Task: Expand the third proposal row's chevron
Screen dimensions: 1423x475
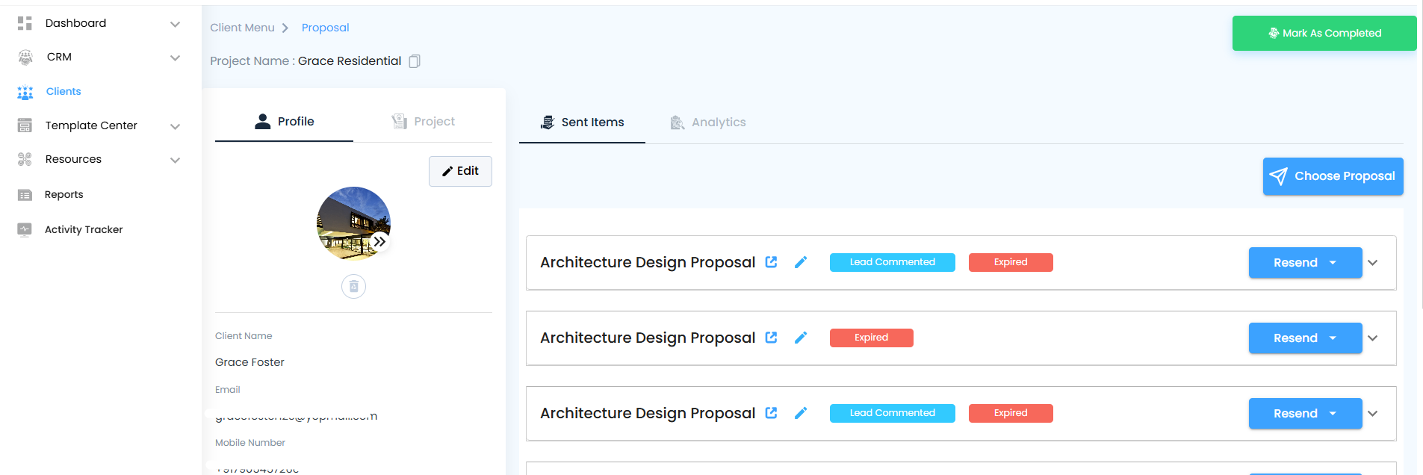Action: [1372, 414]
